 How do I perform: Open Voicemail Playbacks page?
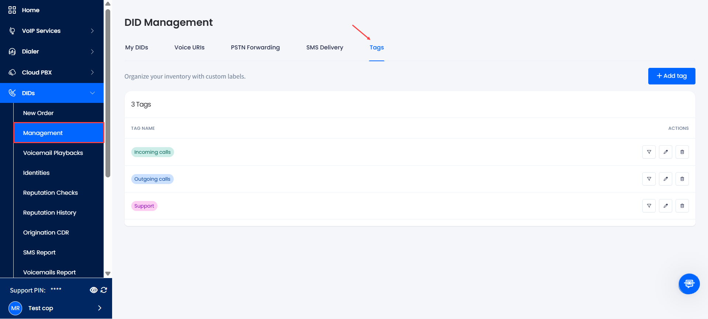(53, 153)
